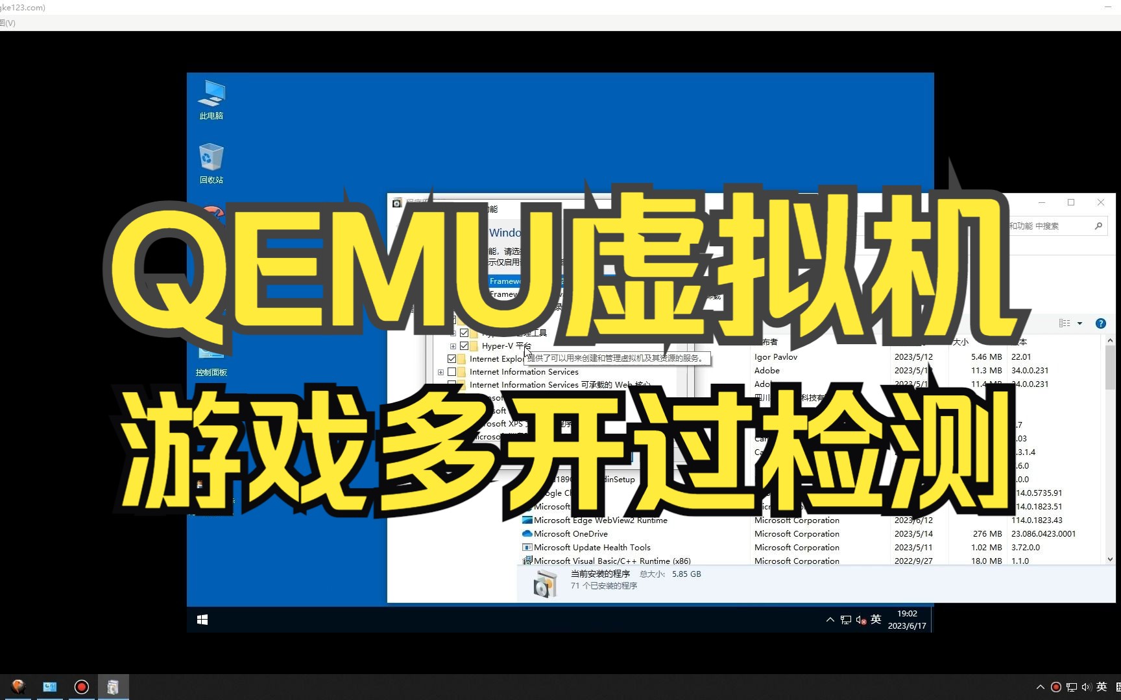Click the host volume tray icon
The image size is (1121, 700).
pos(1086,687)
